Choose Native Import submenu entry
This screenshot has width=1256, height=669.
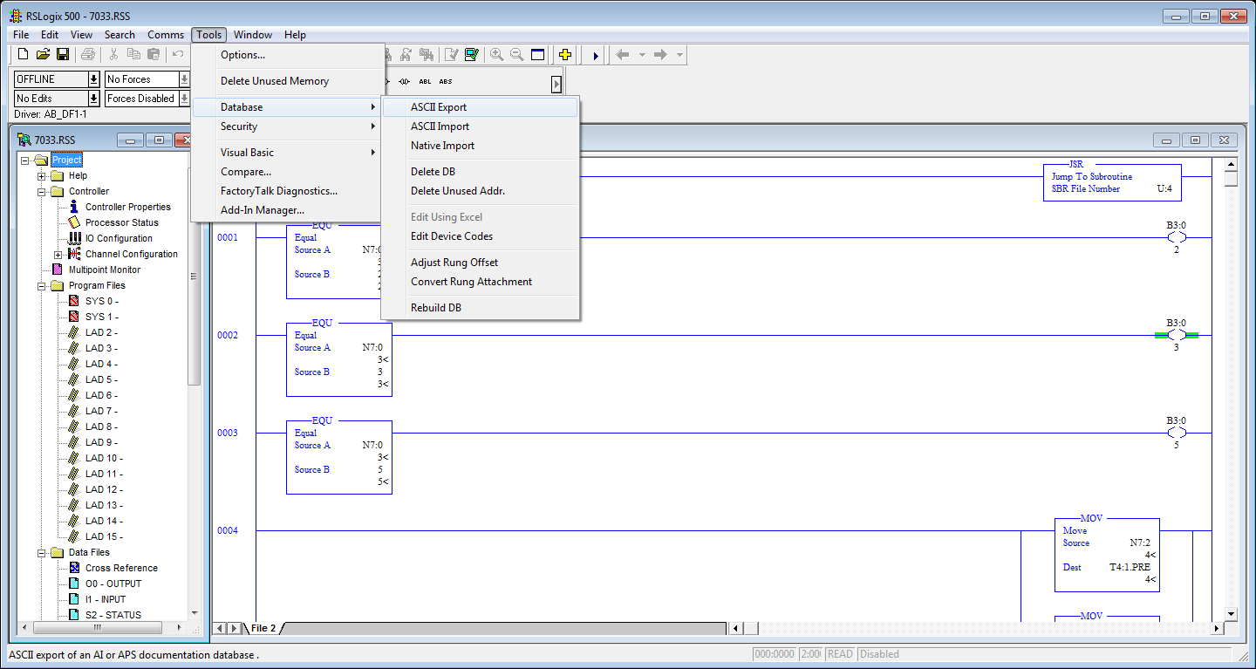click(480, 146)
